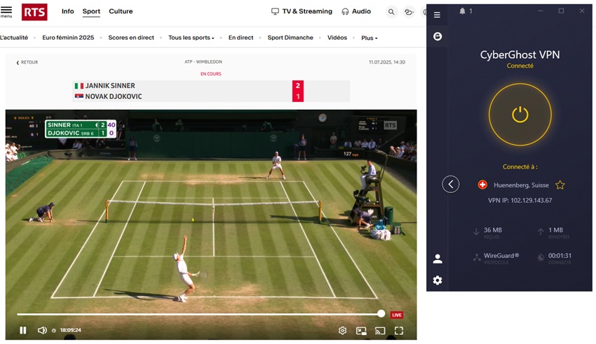Open video player settings gear
The height and width of the screenshot is (344, 596).
click(x=342, y=331)
